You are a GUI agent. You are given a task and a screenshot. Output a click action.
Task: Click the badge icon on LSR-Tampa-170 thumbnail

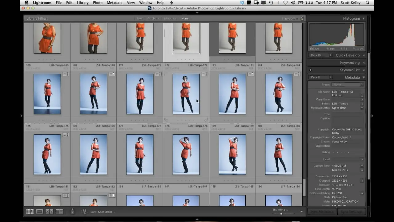[112, 74]
